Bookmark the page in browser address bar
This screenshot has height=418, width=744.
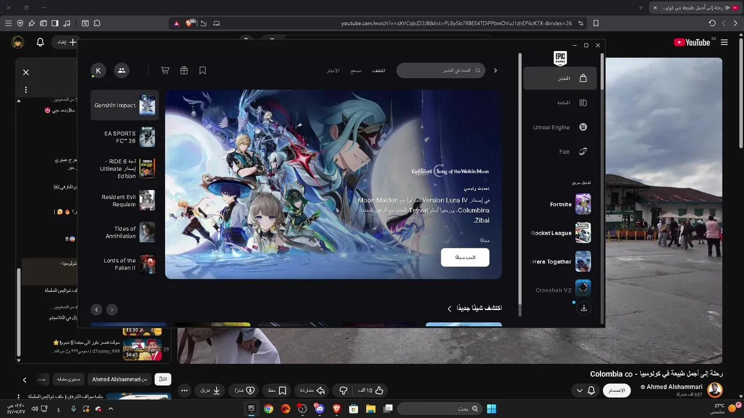coord(596,23)
